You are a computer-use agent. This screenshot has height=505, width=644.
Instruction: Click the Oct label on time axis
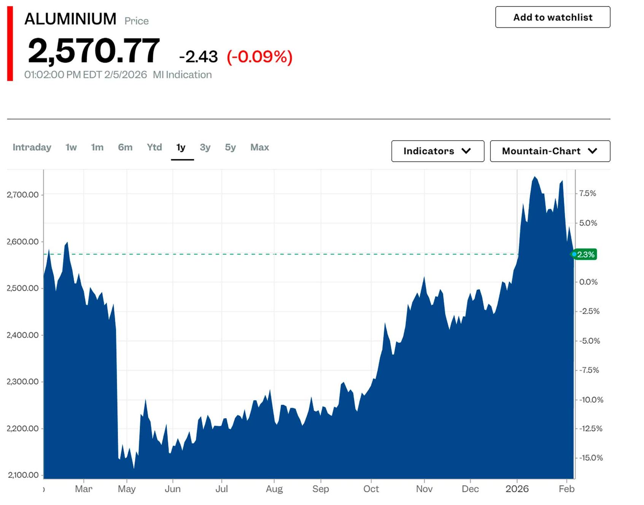[371, 489]
